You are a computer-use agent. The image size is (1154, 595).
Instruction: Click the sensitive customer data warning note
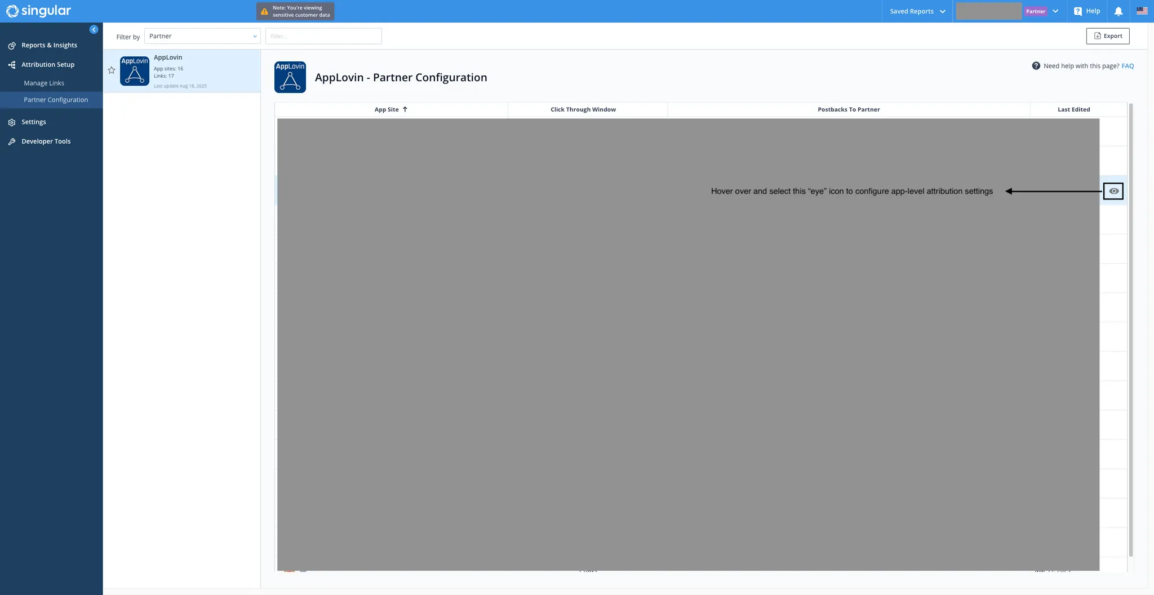[x=295, y=11]
